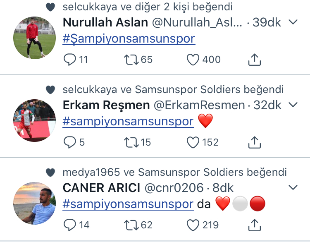Open #sampiyonsamsunspor hashtag in Erkam Reşmen's tweet
This screenshot has width=310, height=242.
tap(128, 122)
